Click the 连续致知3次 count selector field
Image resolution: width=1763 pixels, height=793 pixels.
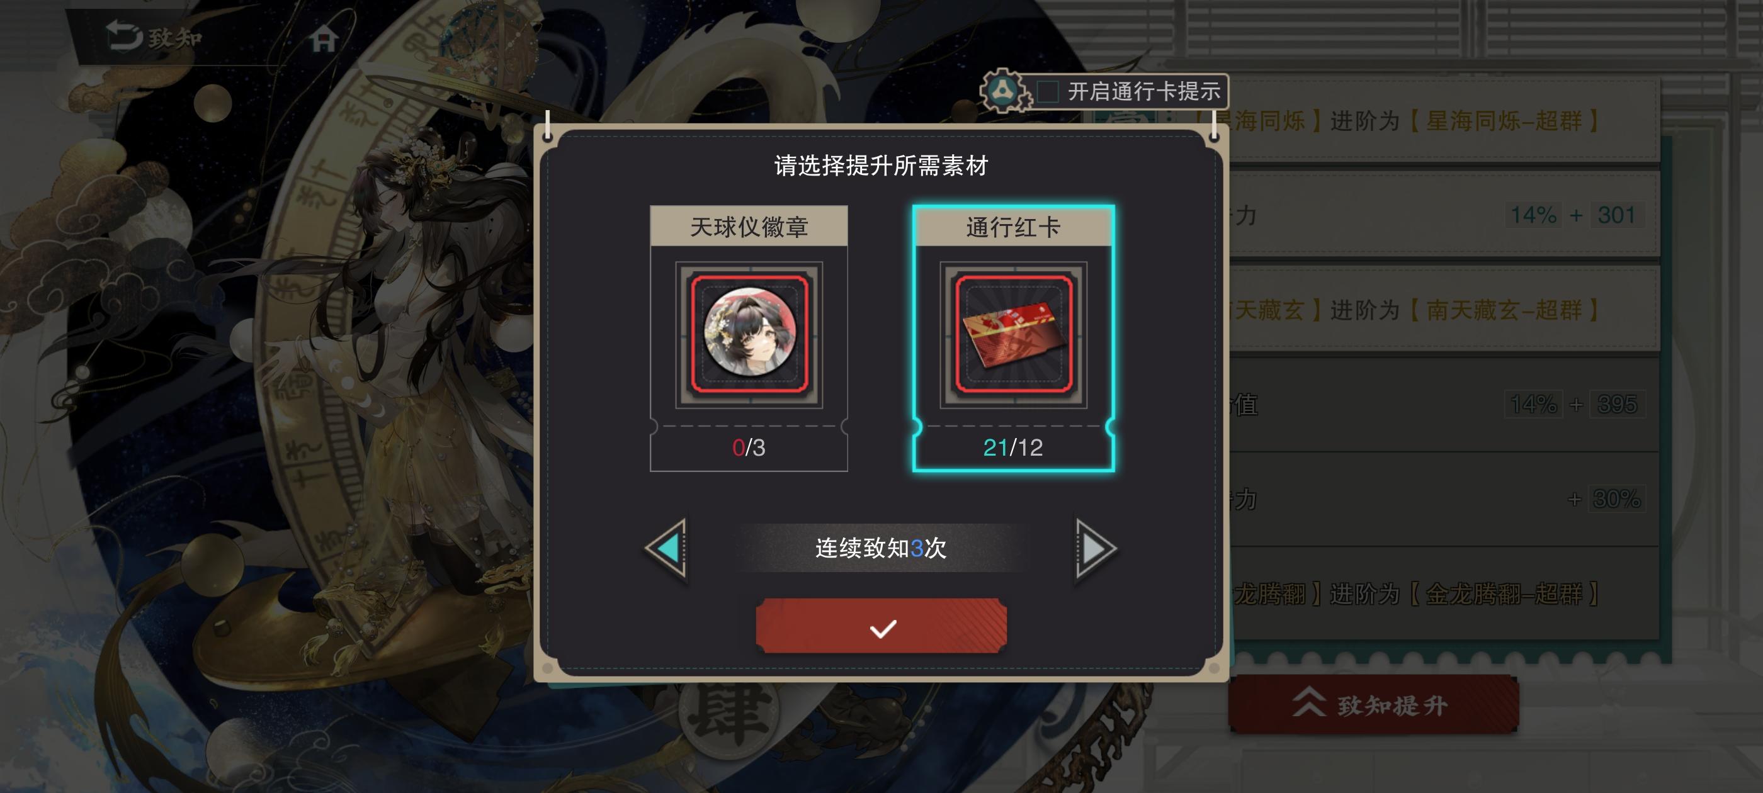tap(881, 548)
